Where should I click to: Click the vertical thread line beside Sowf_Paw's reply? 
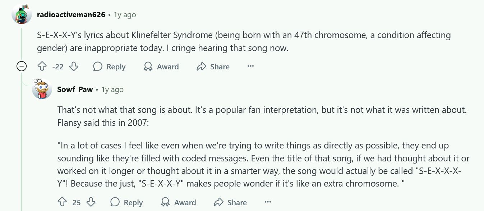click(x=22, y=144)
